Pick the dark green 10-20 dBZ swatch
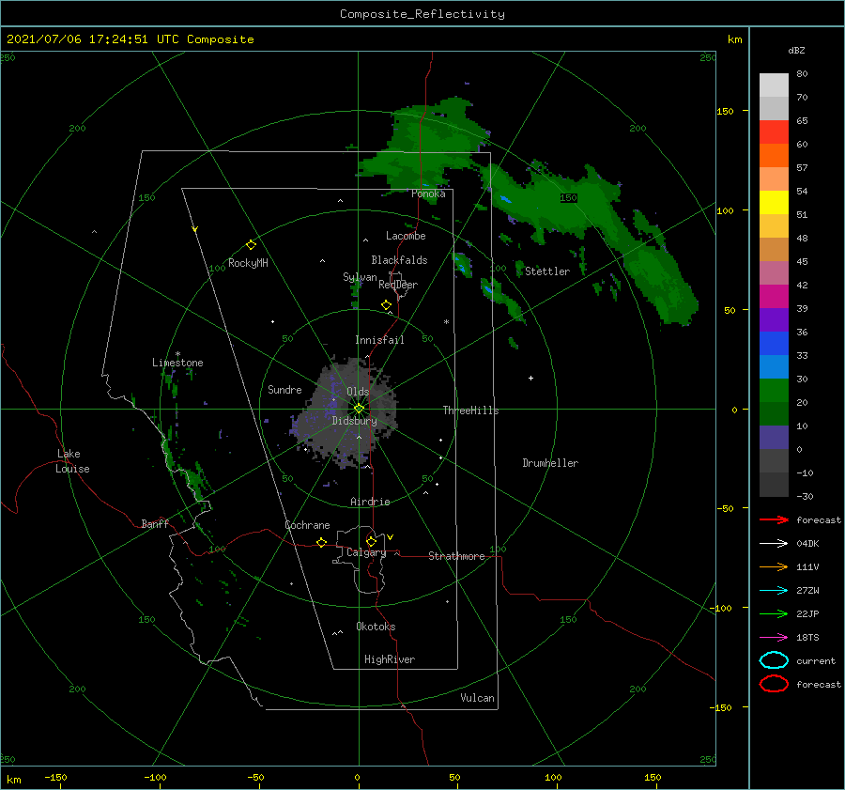Viewport: 845px width, 790px height. pos(774,413)
